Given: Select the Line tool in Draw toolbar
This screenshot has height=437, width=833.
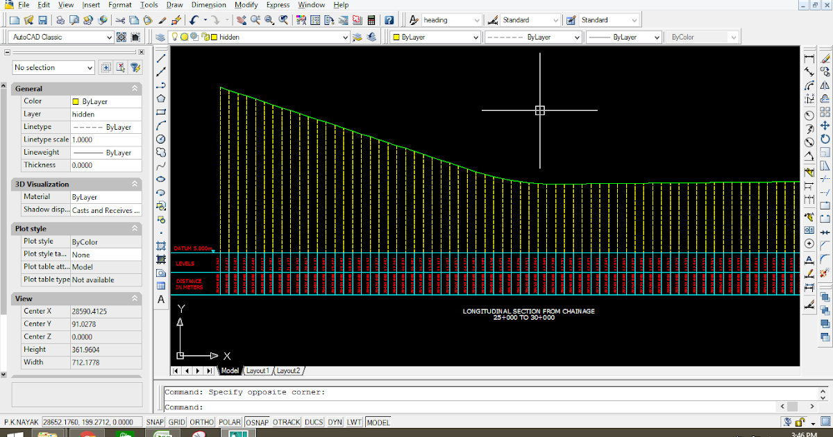Looking at the screenshot, I should coord(161,59).
